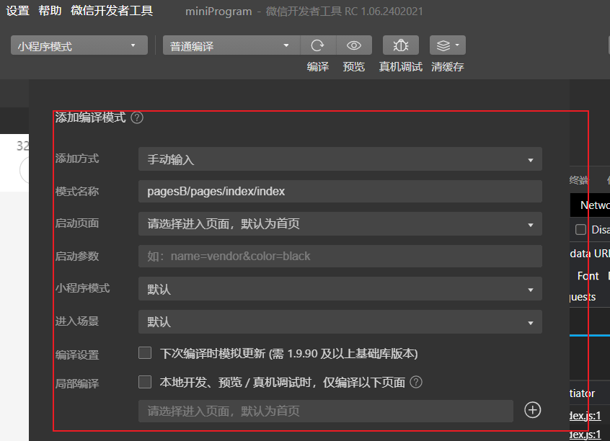Viewport: 610px width, 441px height.
Task: Click the 编译 compile icon
Action: pos(318,45)
